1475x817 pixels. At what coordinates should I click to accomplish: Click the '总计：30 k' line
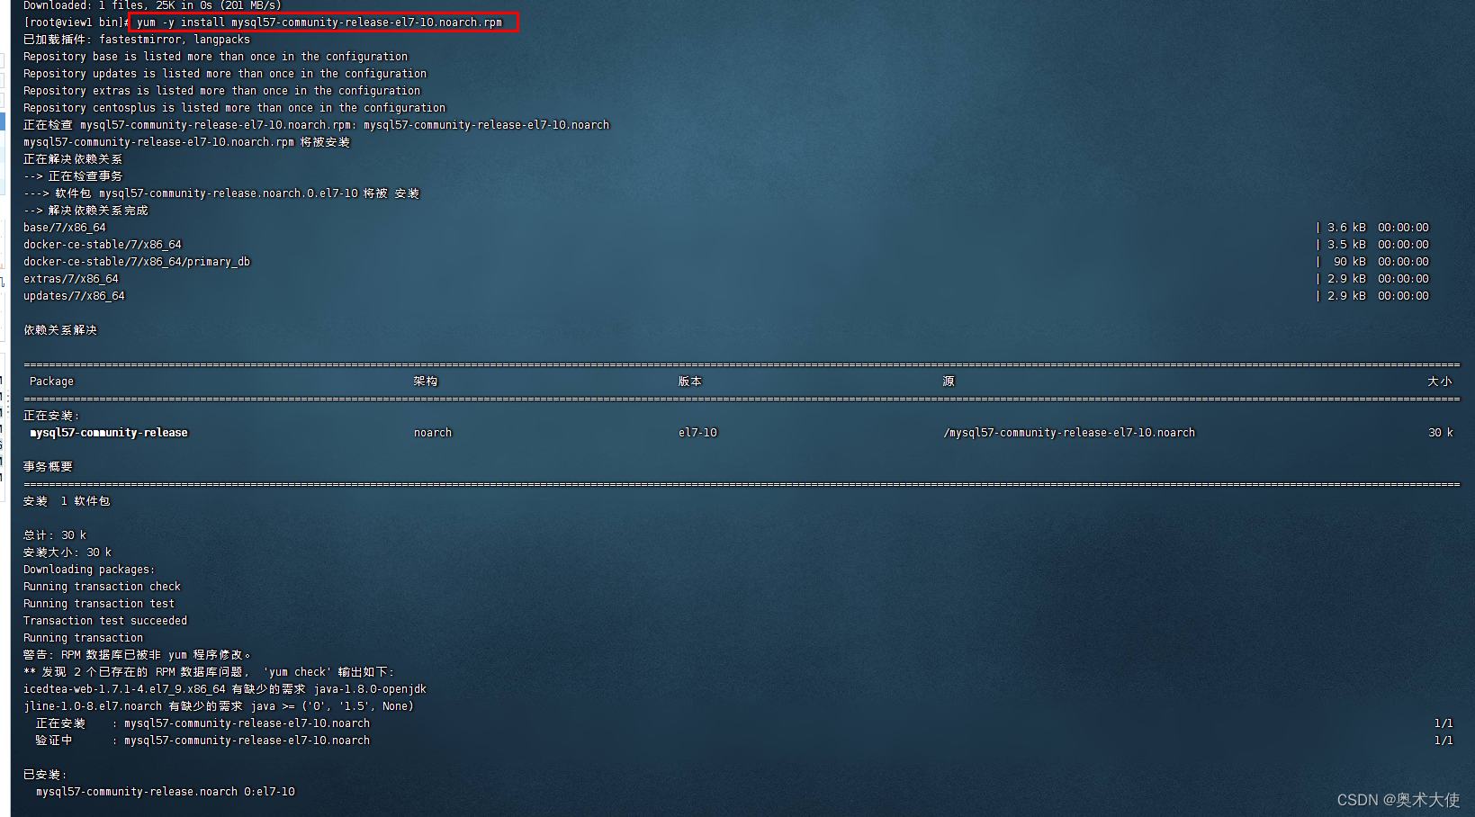[x=55, y=535]
